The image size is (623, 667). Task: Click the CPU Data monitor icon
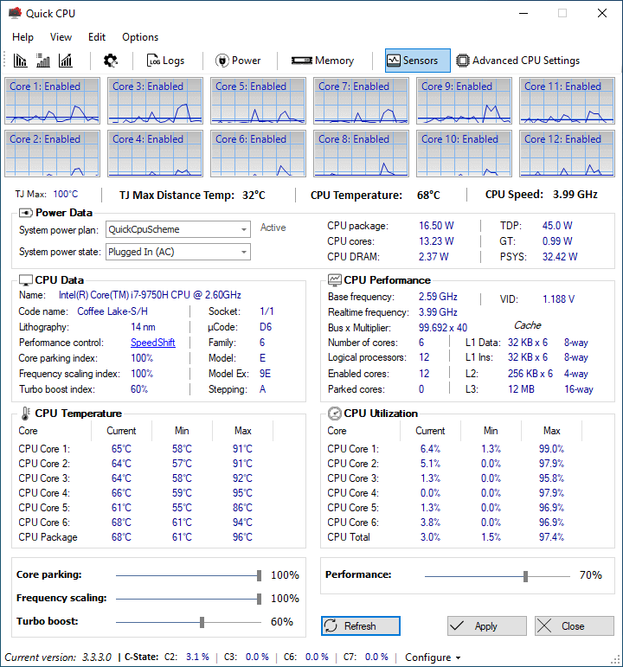click(26, 280)
